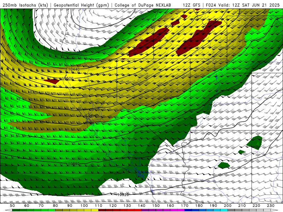Click the 50 value on the color scale
This screenshot has width=283, height=212.
tap(12, 206)
